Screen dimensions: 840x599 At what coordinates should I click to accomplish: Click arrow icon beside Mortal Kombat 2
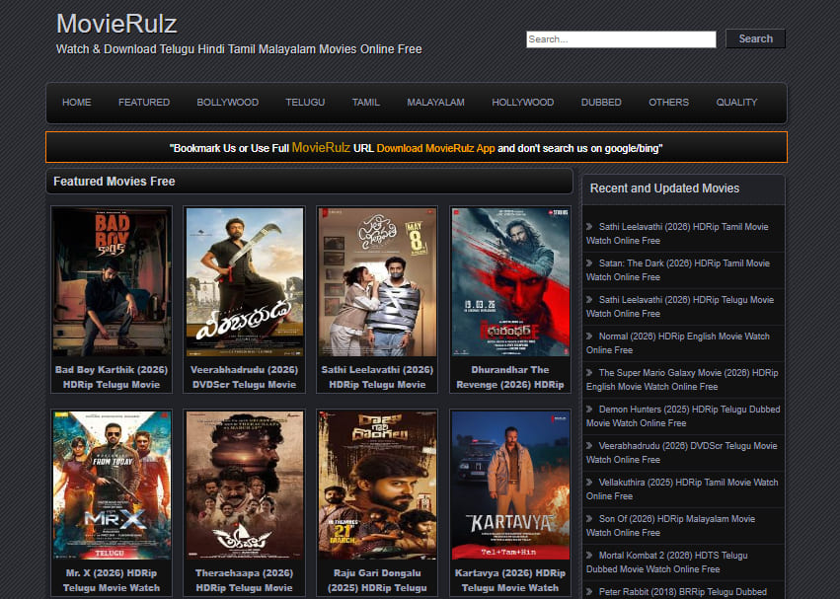pos(589,555)
